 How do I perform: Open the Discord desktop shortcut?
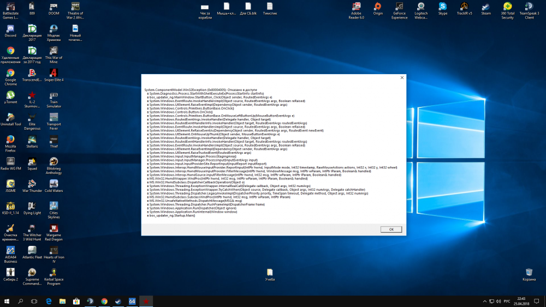pyautogui.click(x=10, y=28)
